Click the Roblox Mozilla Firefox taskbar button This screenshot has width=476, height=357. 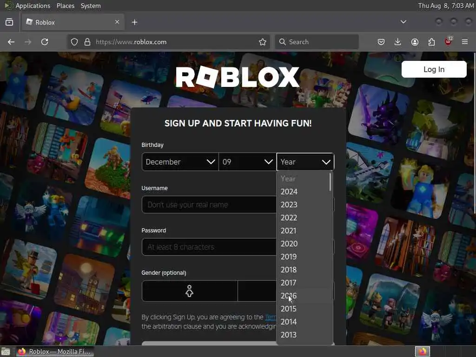pyautogui.click(x=55, y=351)
